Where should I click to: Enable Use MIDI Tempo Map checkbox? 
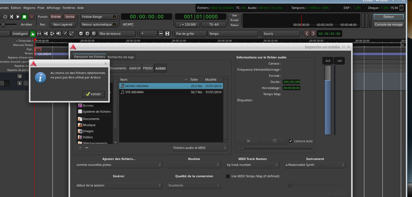tap(228, 176)
